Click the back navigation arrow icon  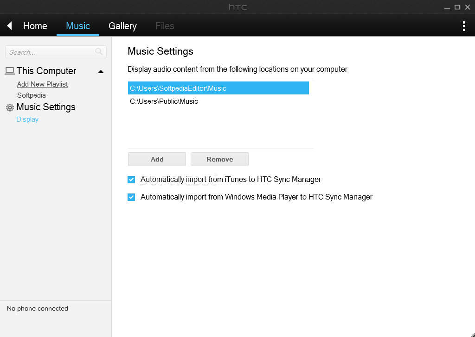point(8,25)
